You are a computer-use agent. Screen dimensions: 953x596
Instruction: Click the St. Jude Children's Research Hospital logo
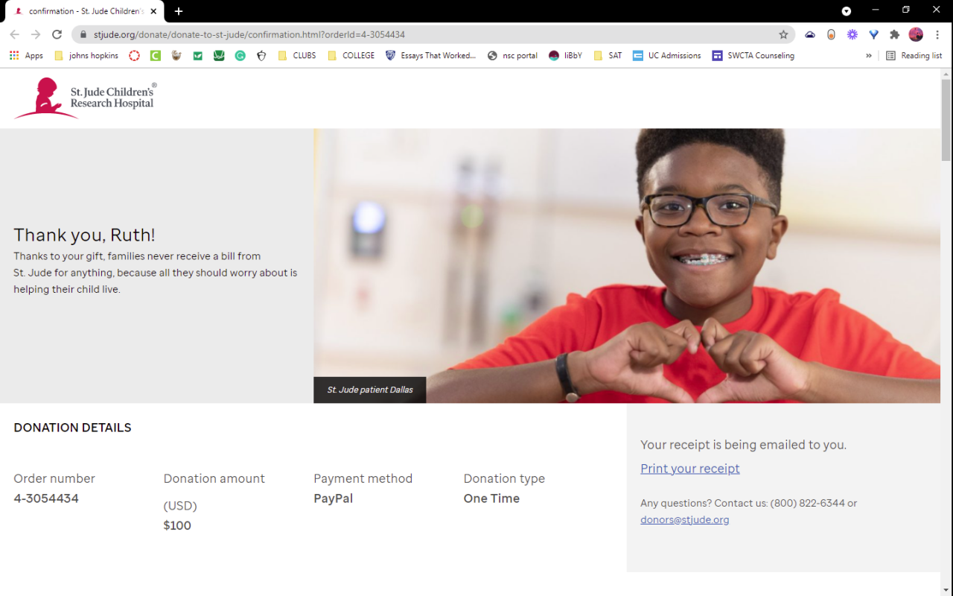[86, 98]
